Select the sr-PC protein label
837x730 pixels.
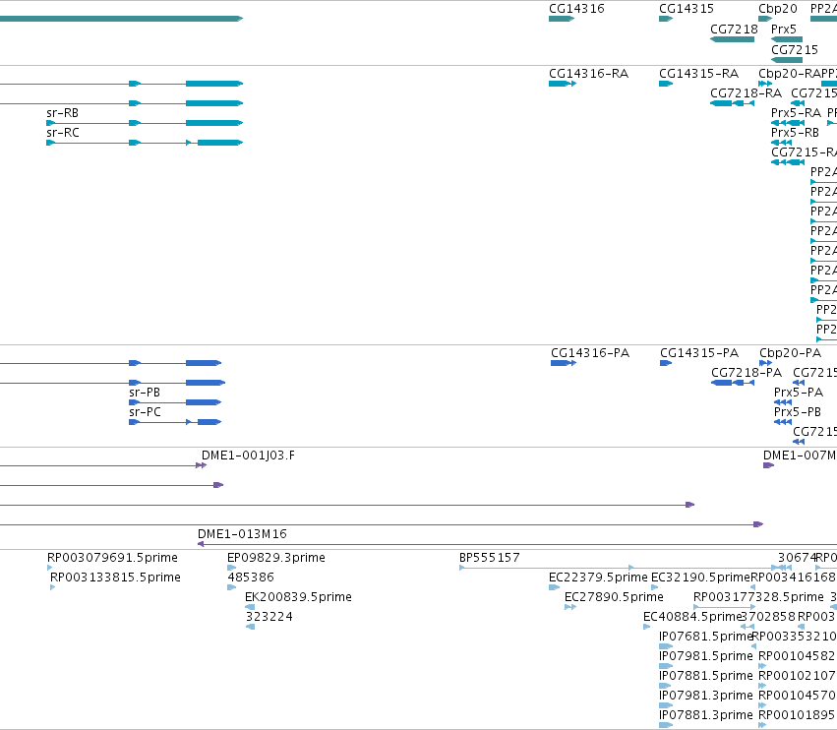[145, 412]
